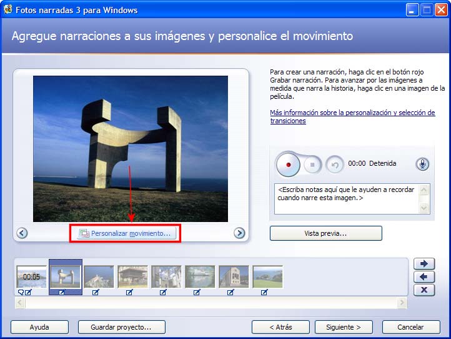The width and height of the screenshot is (451, 339).
Task: Proceed with Siguiente button
Action: click(x=344, y=327)
